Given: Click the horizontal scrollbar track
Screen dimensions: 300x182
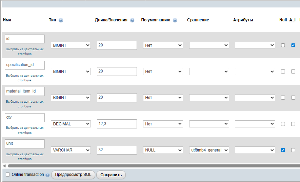Looking at the screenshot, I should click(x=153, y=166).
